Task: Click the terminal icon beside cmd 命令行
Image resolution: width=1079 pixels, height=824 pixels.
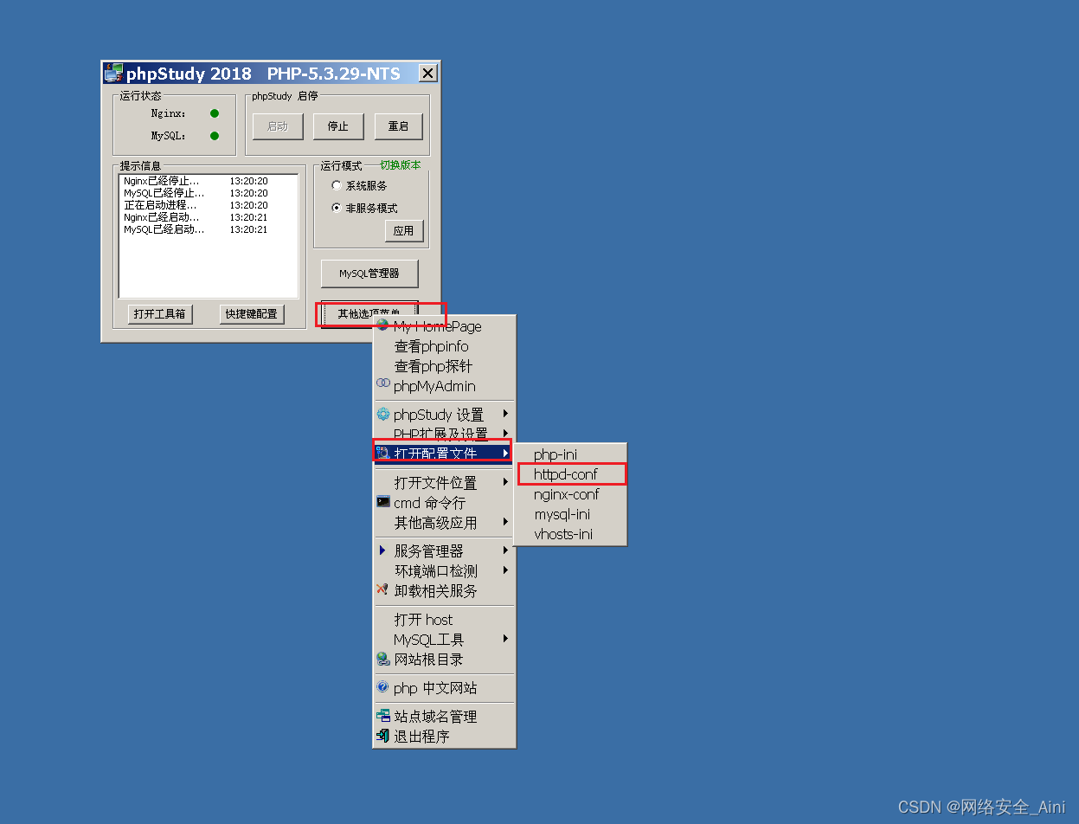Action: click(383, 501)
